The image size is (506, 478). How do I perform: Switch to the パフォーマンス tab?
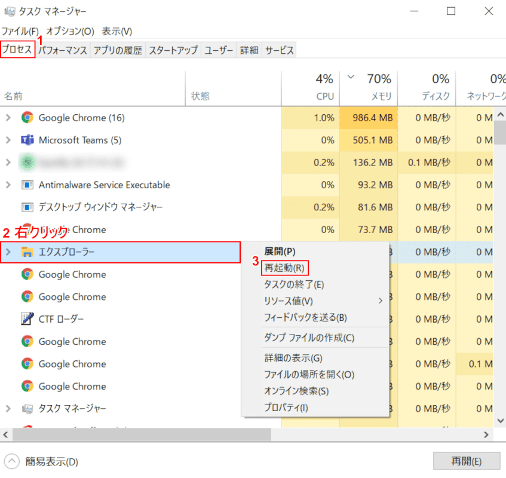(x=63, y=50)
